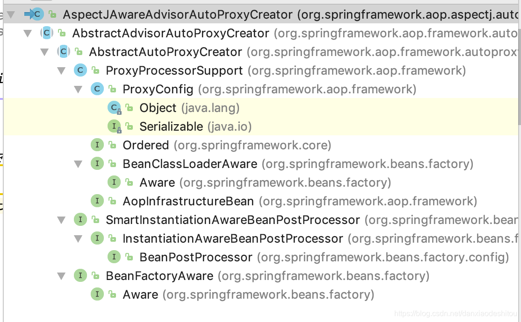This screenshot has width=521, height=322.
Task: Collapse the ProxyConfig disclosure triangle
Action: point(78,89)
